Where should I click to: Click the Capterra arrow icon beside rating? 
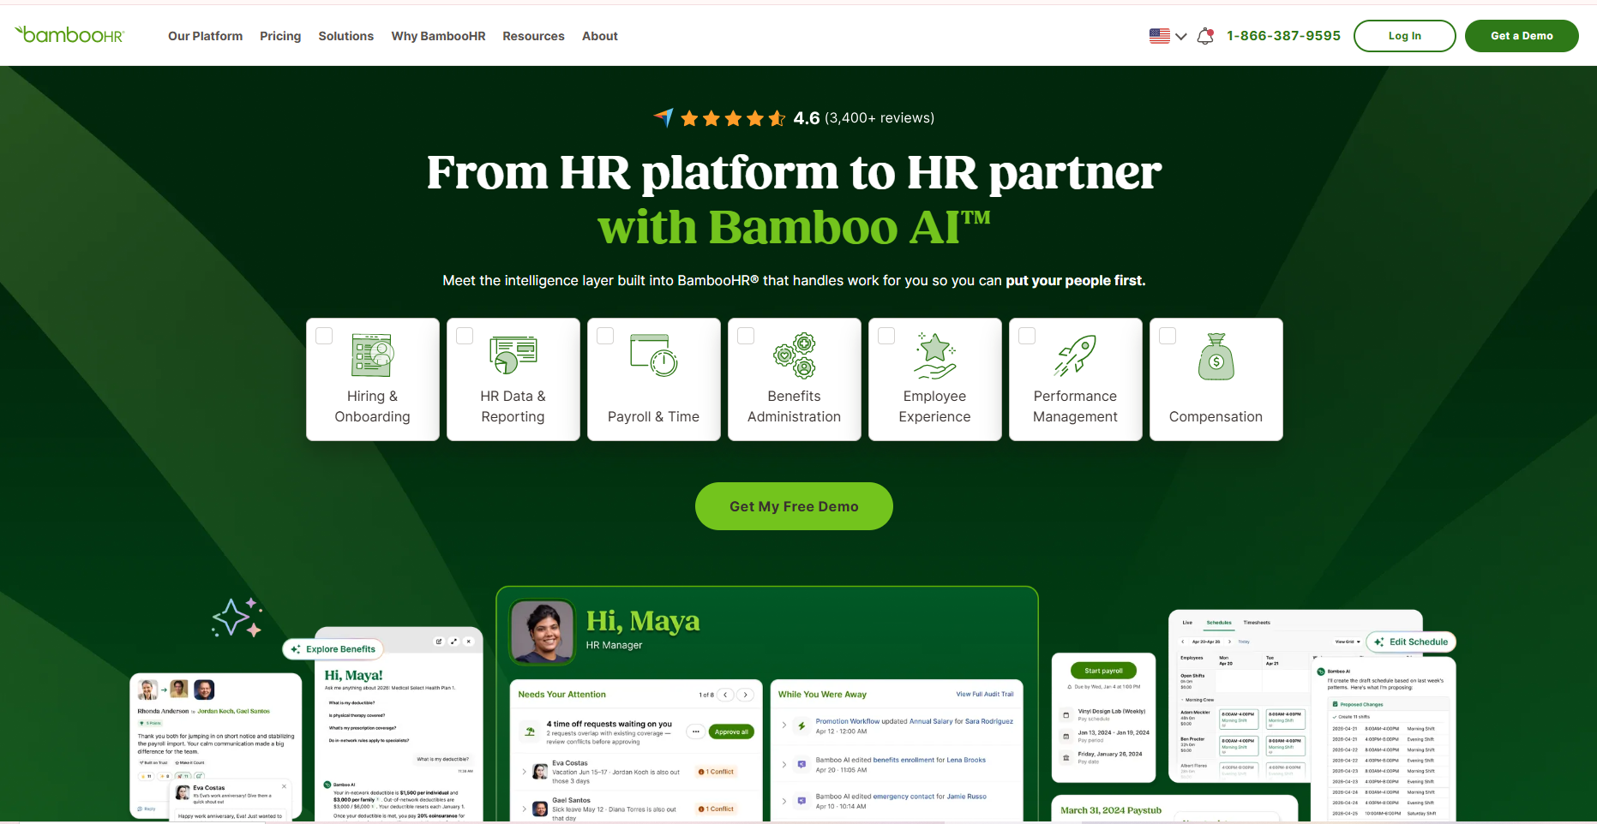663,117
